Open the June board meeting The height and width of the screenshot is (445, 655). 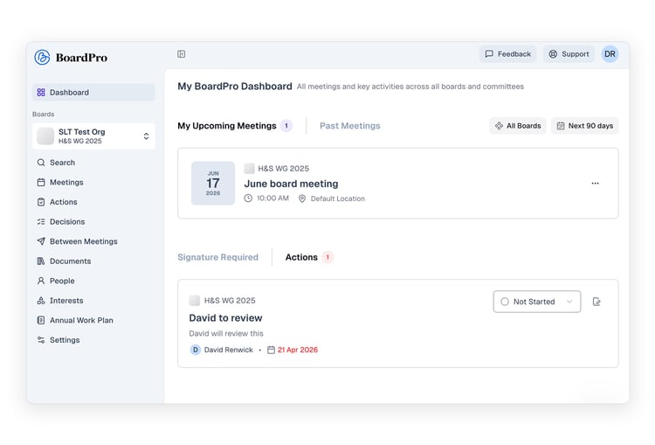tap(291, 184)
